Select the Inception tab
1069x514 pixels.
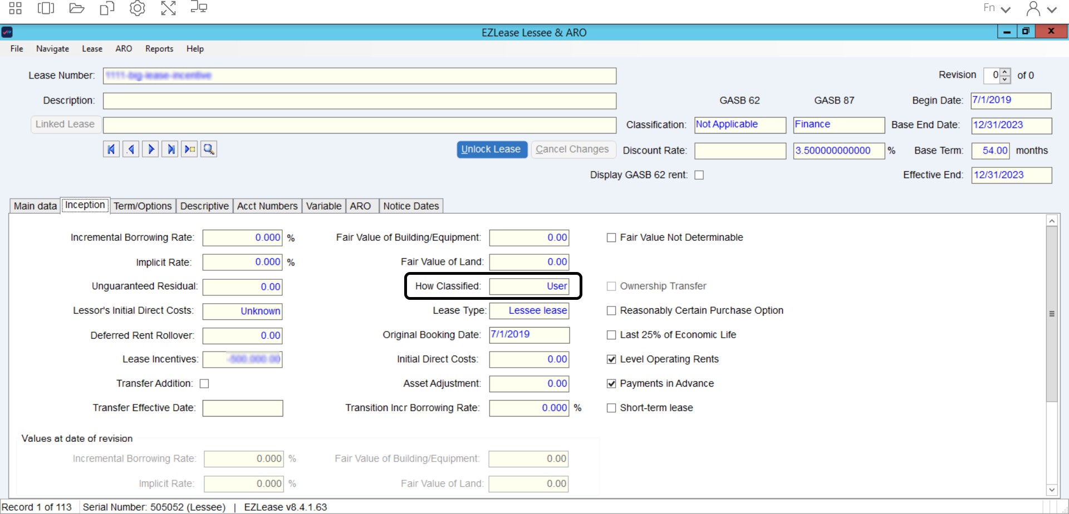tap(85, 205)
